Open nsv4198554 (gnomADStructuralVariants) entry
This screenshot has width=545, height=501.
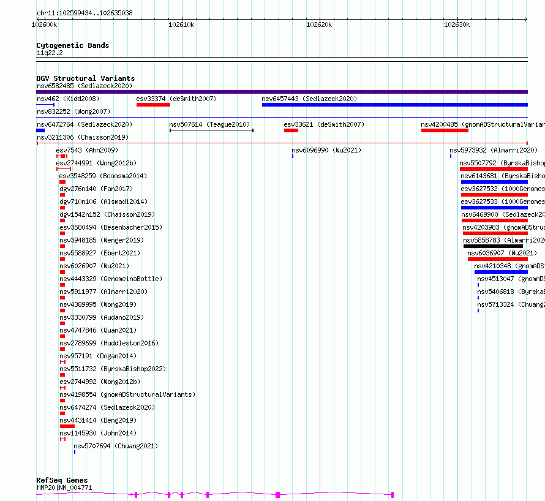point(127,394)
